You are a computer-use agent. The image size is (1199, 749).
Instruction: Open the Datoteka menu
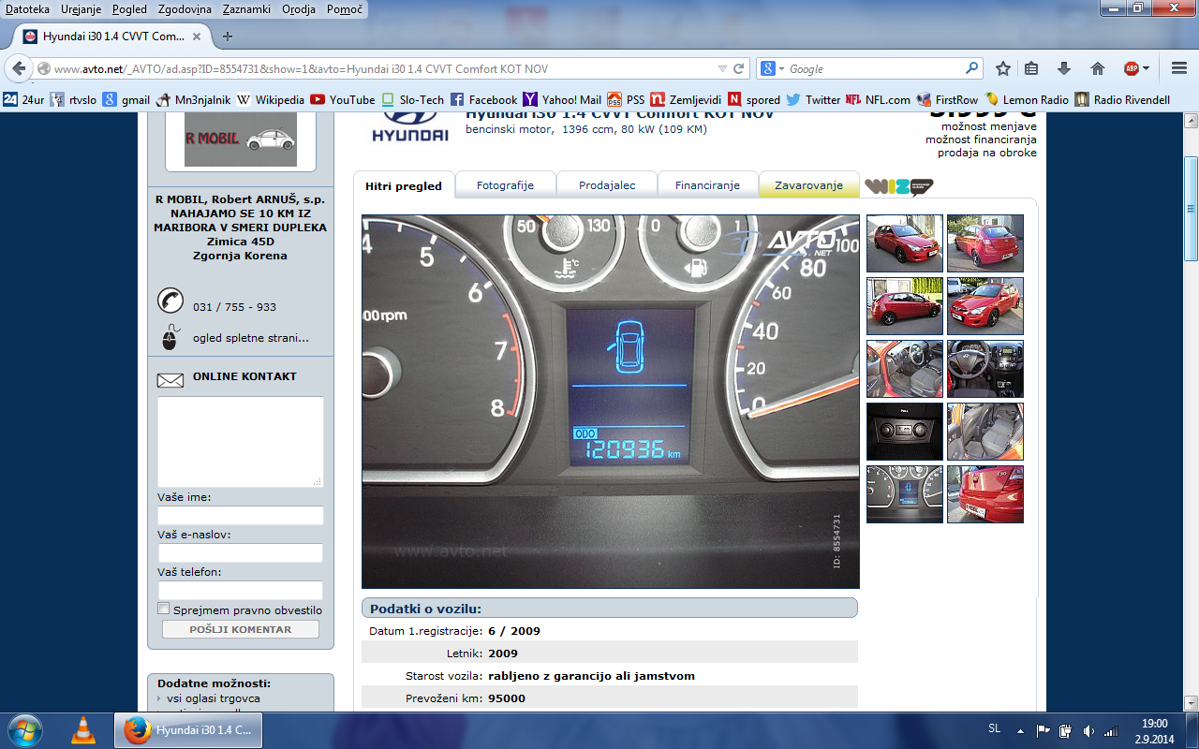point(28,8)
